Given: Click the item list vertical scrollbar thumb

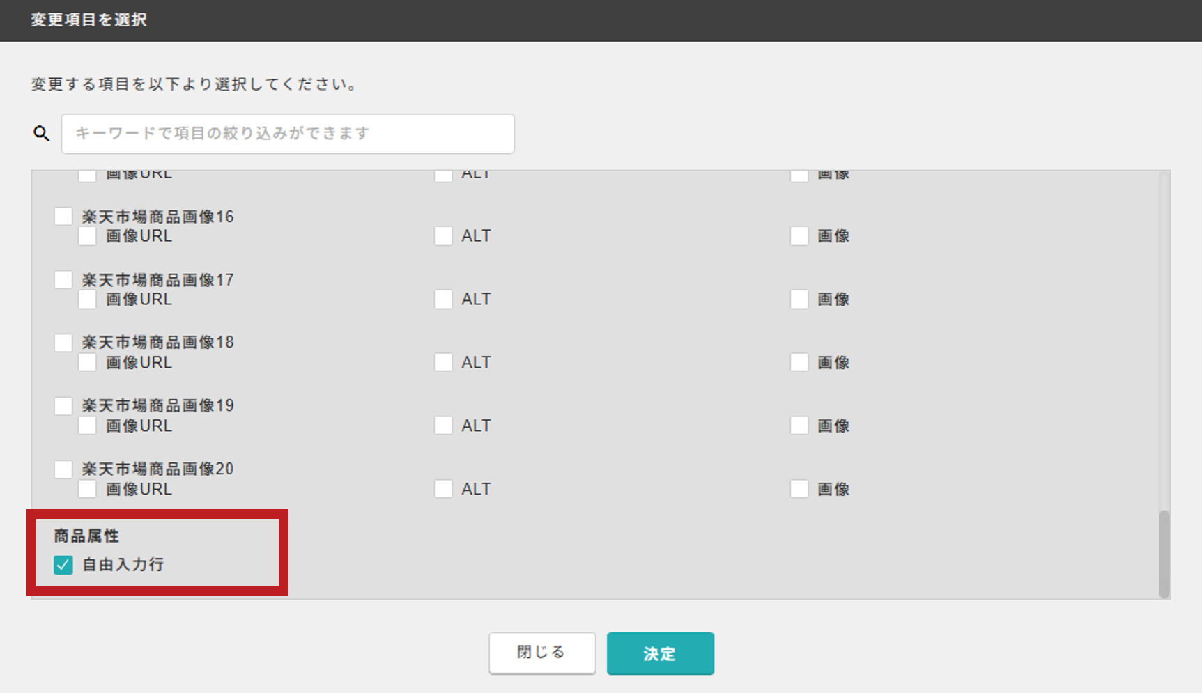Looking at the screenshot, I should click(1164, 554).
